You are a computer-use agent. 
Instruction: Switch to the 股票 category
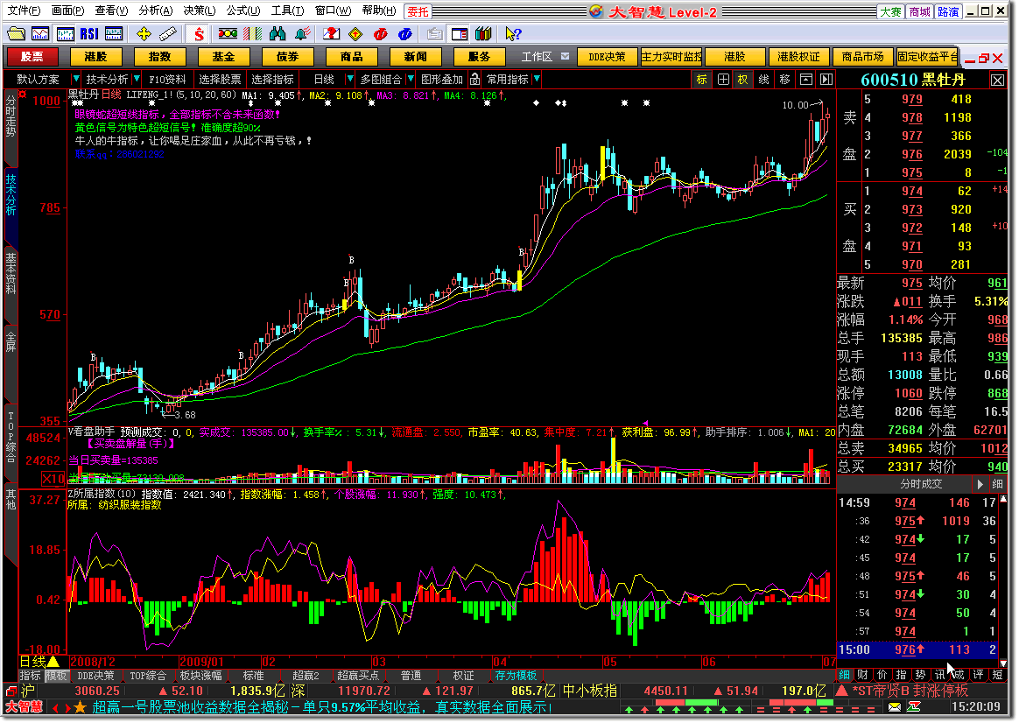click(32, 57)
